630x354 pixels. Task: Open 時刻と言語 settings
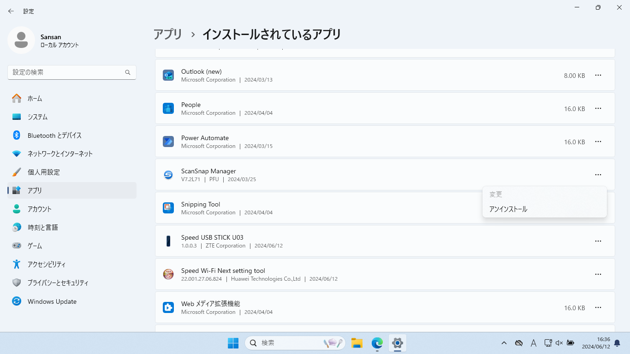coord(72,227)
